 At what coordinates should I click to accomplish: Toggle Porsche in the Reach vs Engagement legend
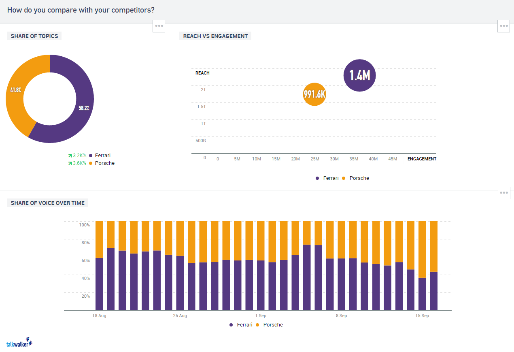(356, 178)
